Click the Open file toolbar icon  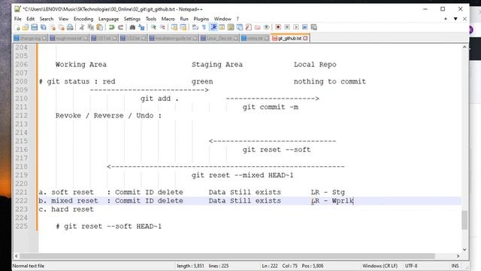click(x=26, y=27)
